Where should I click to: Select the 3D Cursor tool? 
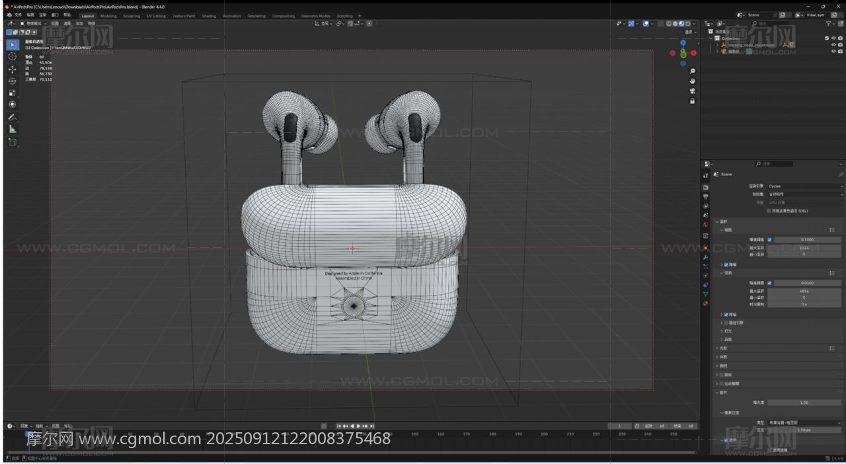[x=12, y=56]
